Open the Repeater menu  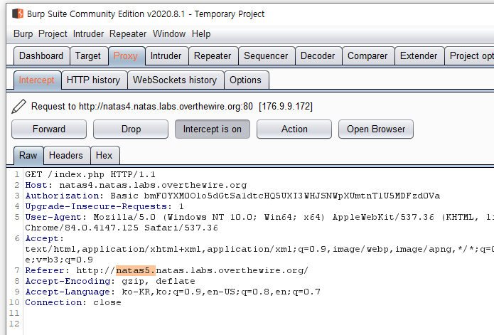tap(128, 33)
